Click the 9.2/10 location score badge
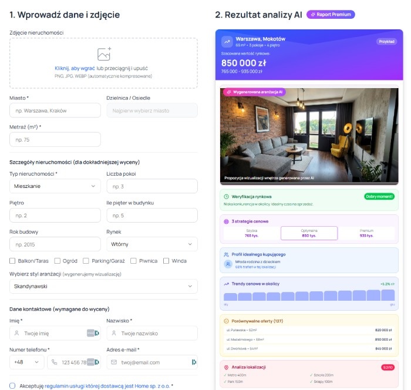Screen dimensions: 411x390 [388, 368]
